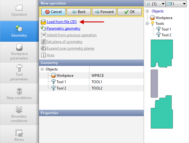Select the TOOL2 value cell
This screenshot has height=143, width=189.
116,88
